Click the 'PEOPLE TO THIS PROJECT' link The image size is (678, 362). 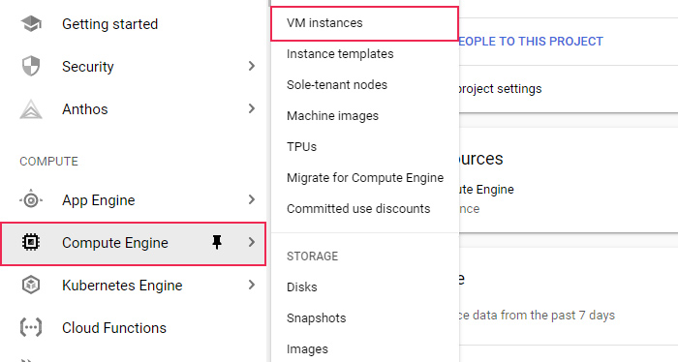531,42
